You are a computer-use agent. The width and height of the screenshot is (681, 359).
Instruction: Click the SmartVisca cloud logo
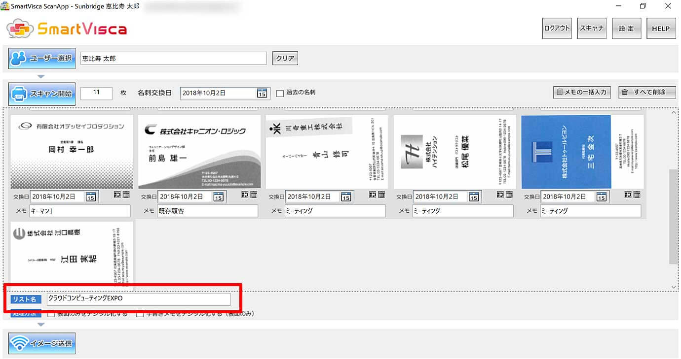(x=21, y=29)
